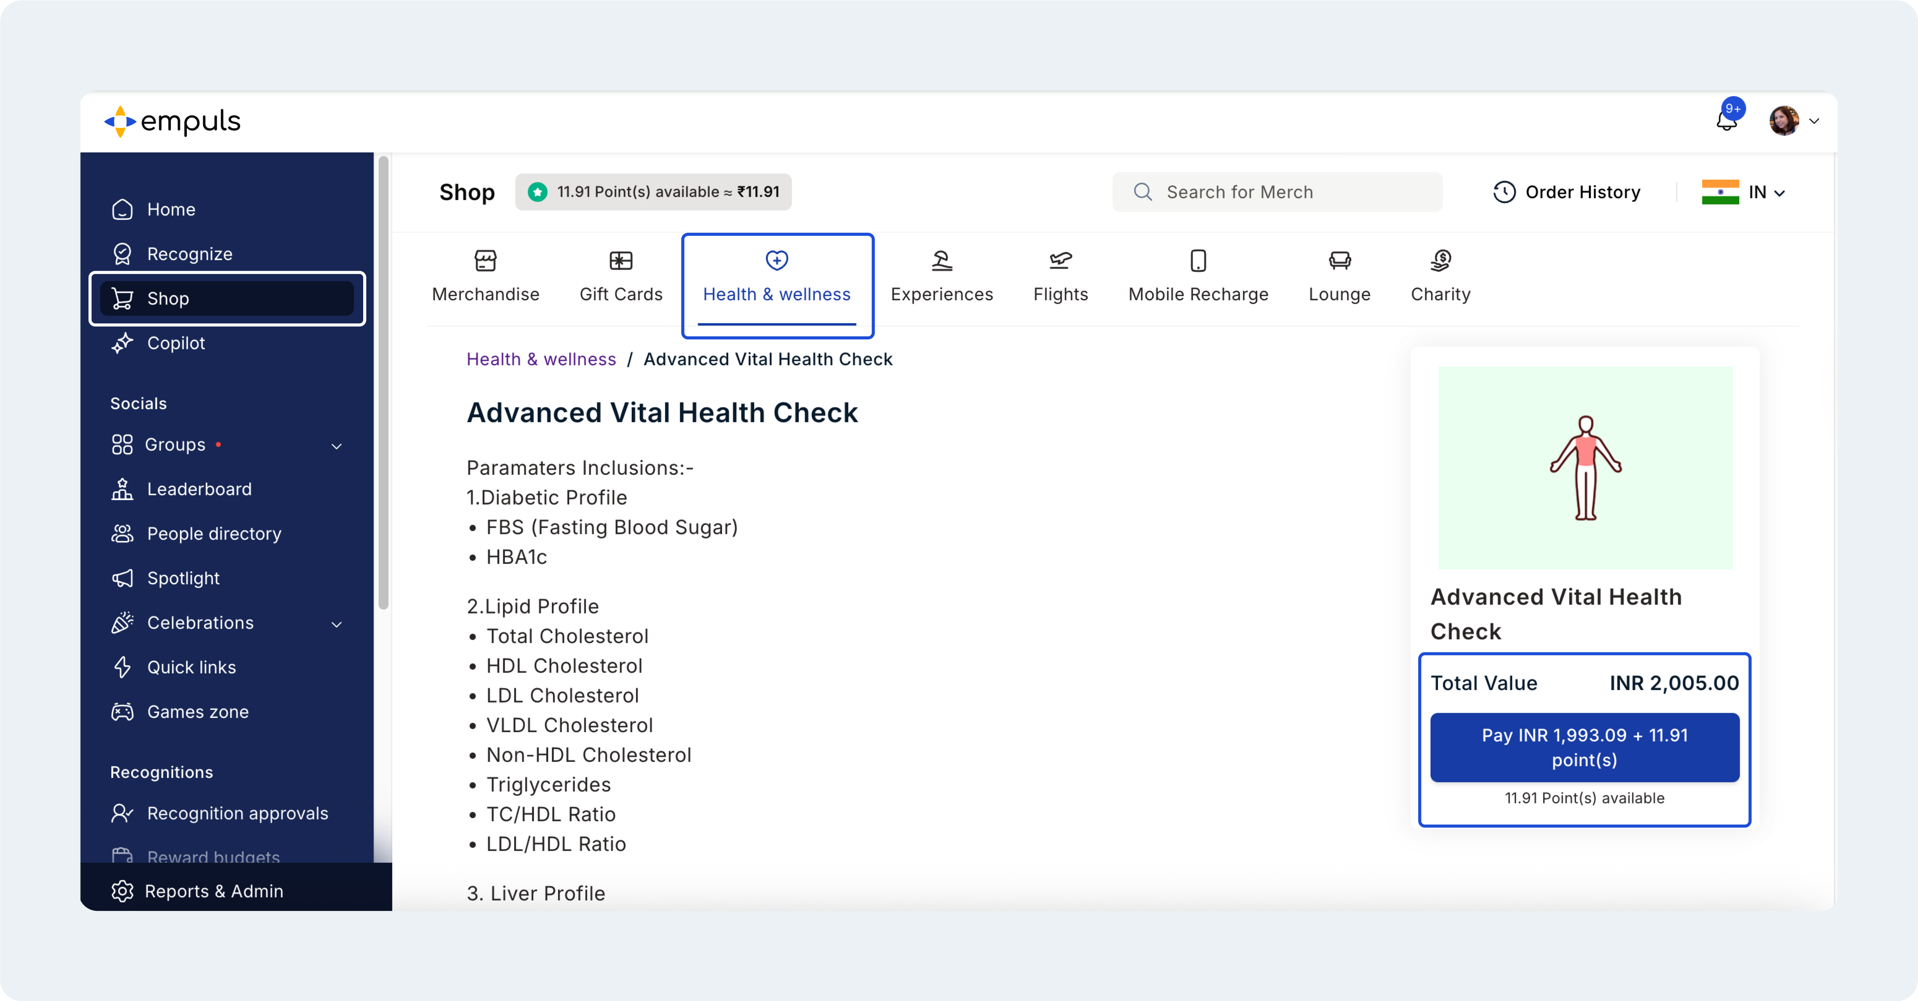The height and width of the screenshot is (1001, 1918).
Task: Expand the profile menu chevron
Action: 1814,121
